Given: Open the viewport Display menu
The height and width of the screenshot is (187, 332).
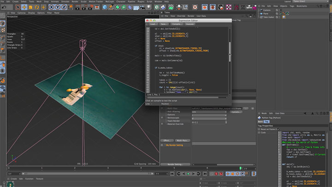Looking at the screenshot, I should pyautogui.click(x=31, y=13).
